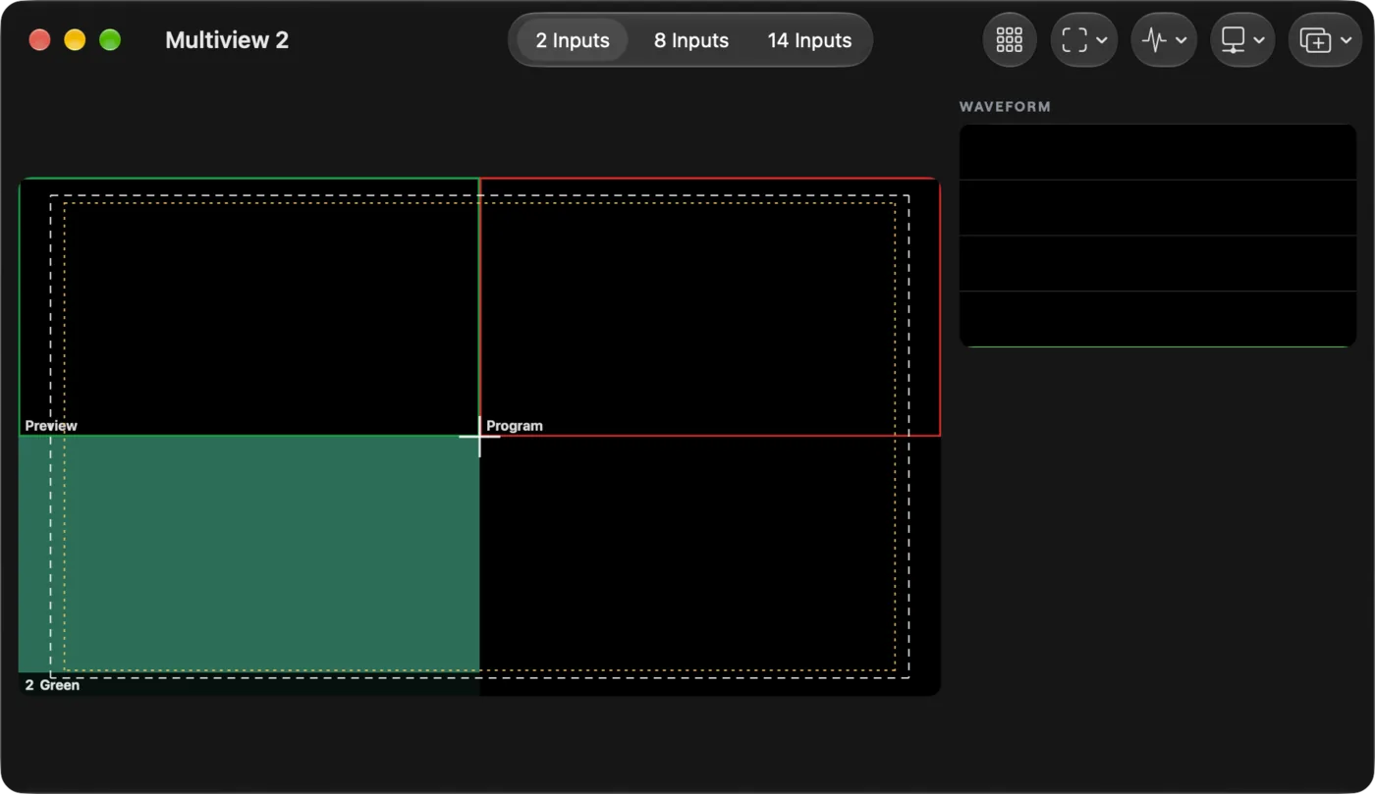Close the Multiview 2 window

[39, 40]
